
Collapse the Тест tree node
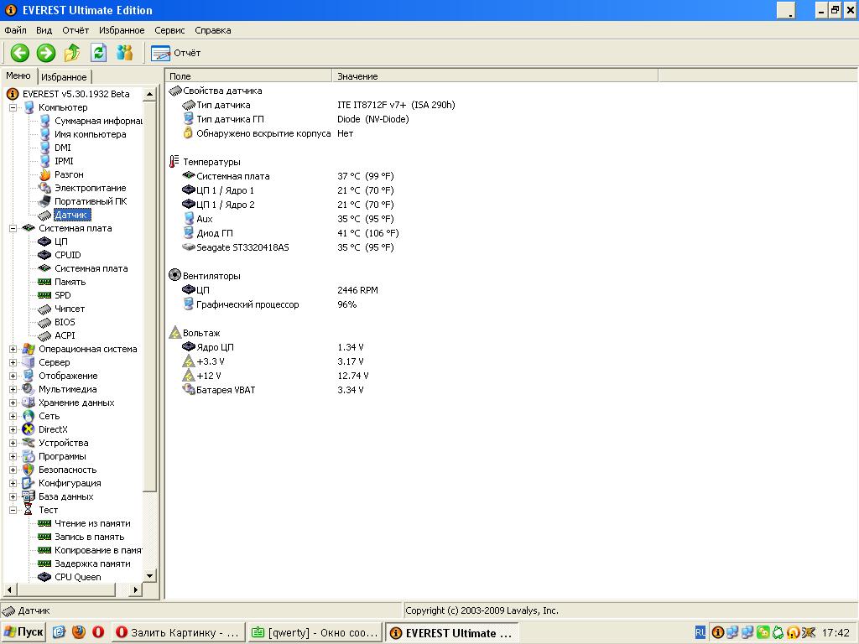(x=13, y=510)
